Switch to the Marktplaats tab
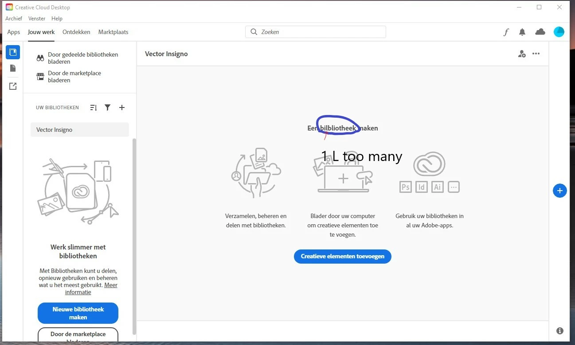Viewport: 575px width, 345px height. tap(113, 32)
